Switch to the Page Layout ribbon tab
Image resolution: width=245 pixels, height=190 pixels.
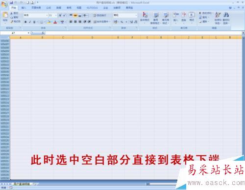[x=36, y=8]
